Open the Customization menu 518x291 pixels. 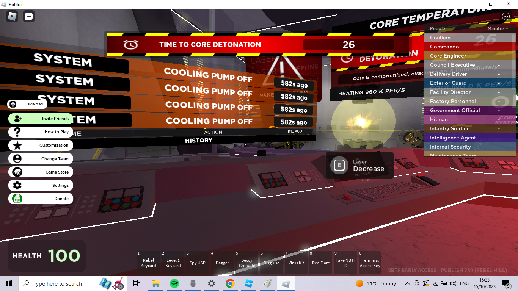click(41, 145)
